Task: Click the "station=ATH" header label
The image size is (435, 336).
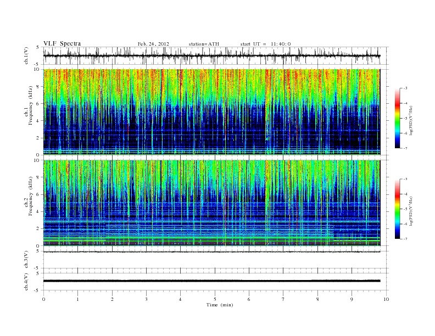Action: click(204, 44)
